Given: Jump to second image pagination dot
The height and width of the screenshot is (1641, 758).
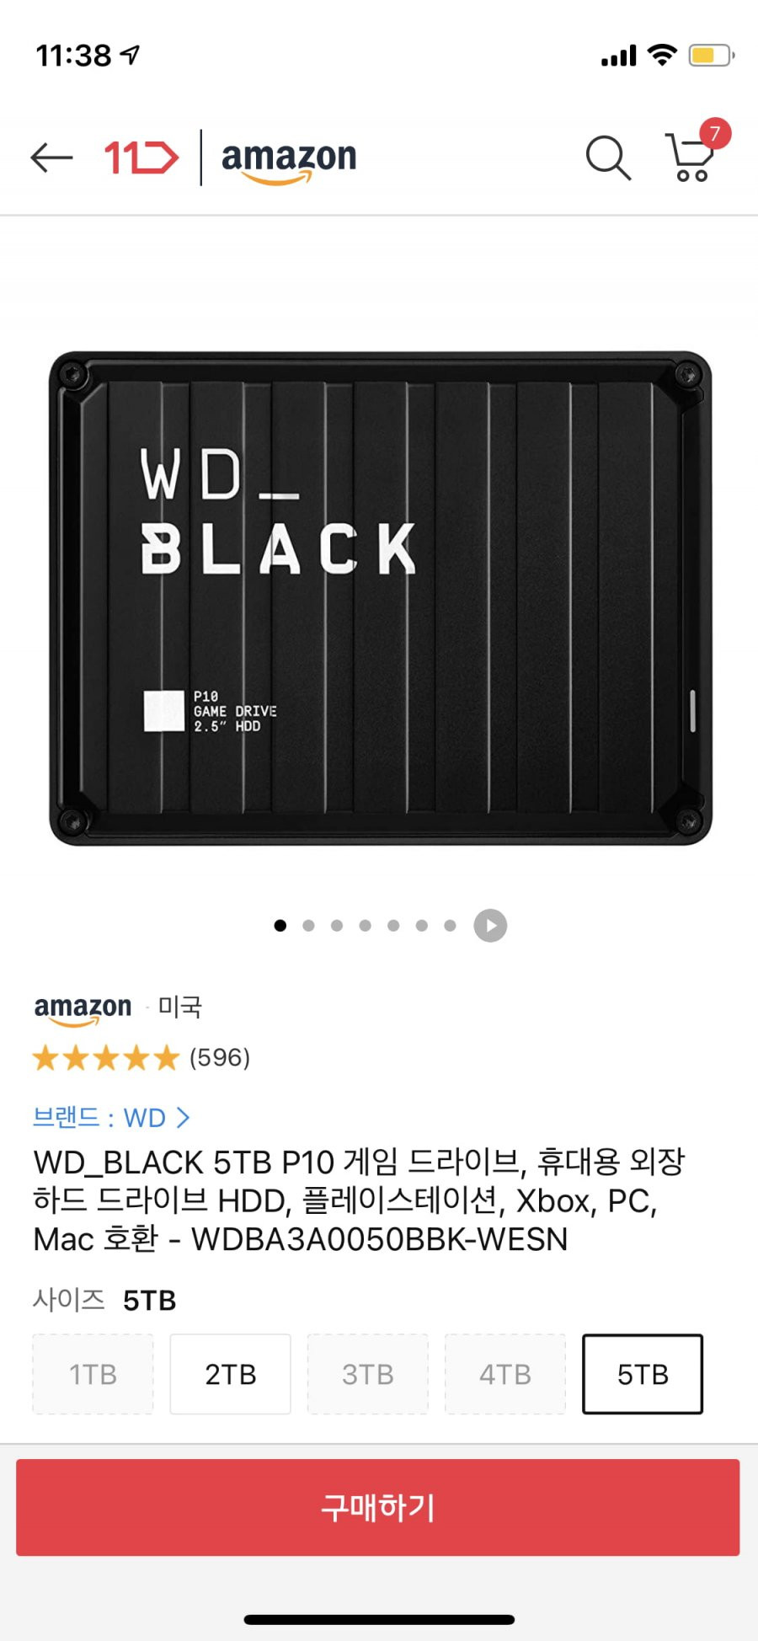Looking at the screenshot, I should point(308,926).
